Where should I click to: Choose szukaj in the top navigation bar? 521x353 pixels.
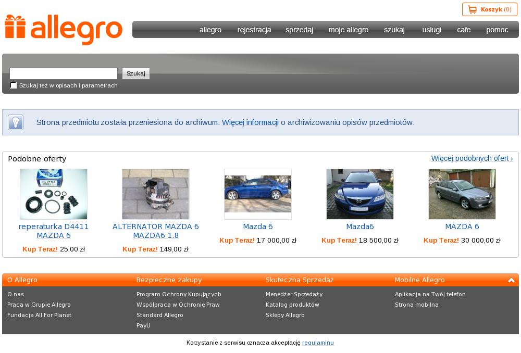pyautogui.click(x=394, y=30)
